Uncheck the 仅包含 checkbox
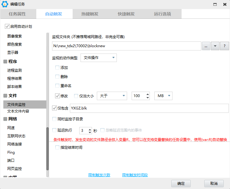 54,108
